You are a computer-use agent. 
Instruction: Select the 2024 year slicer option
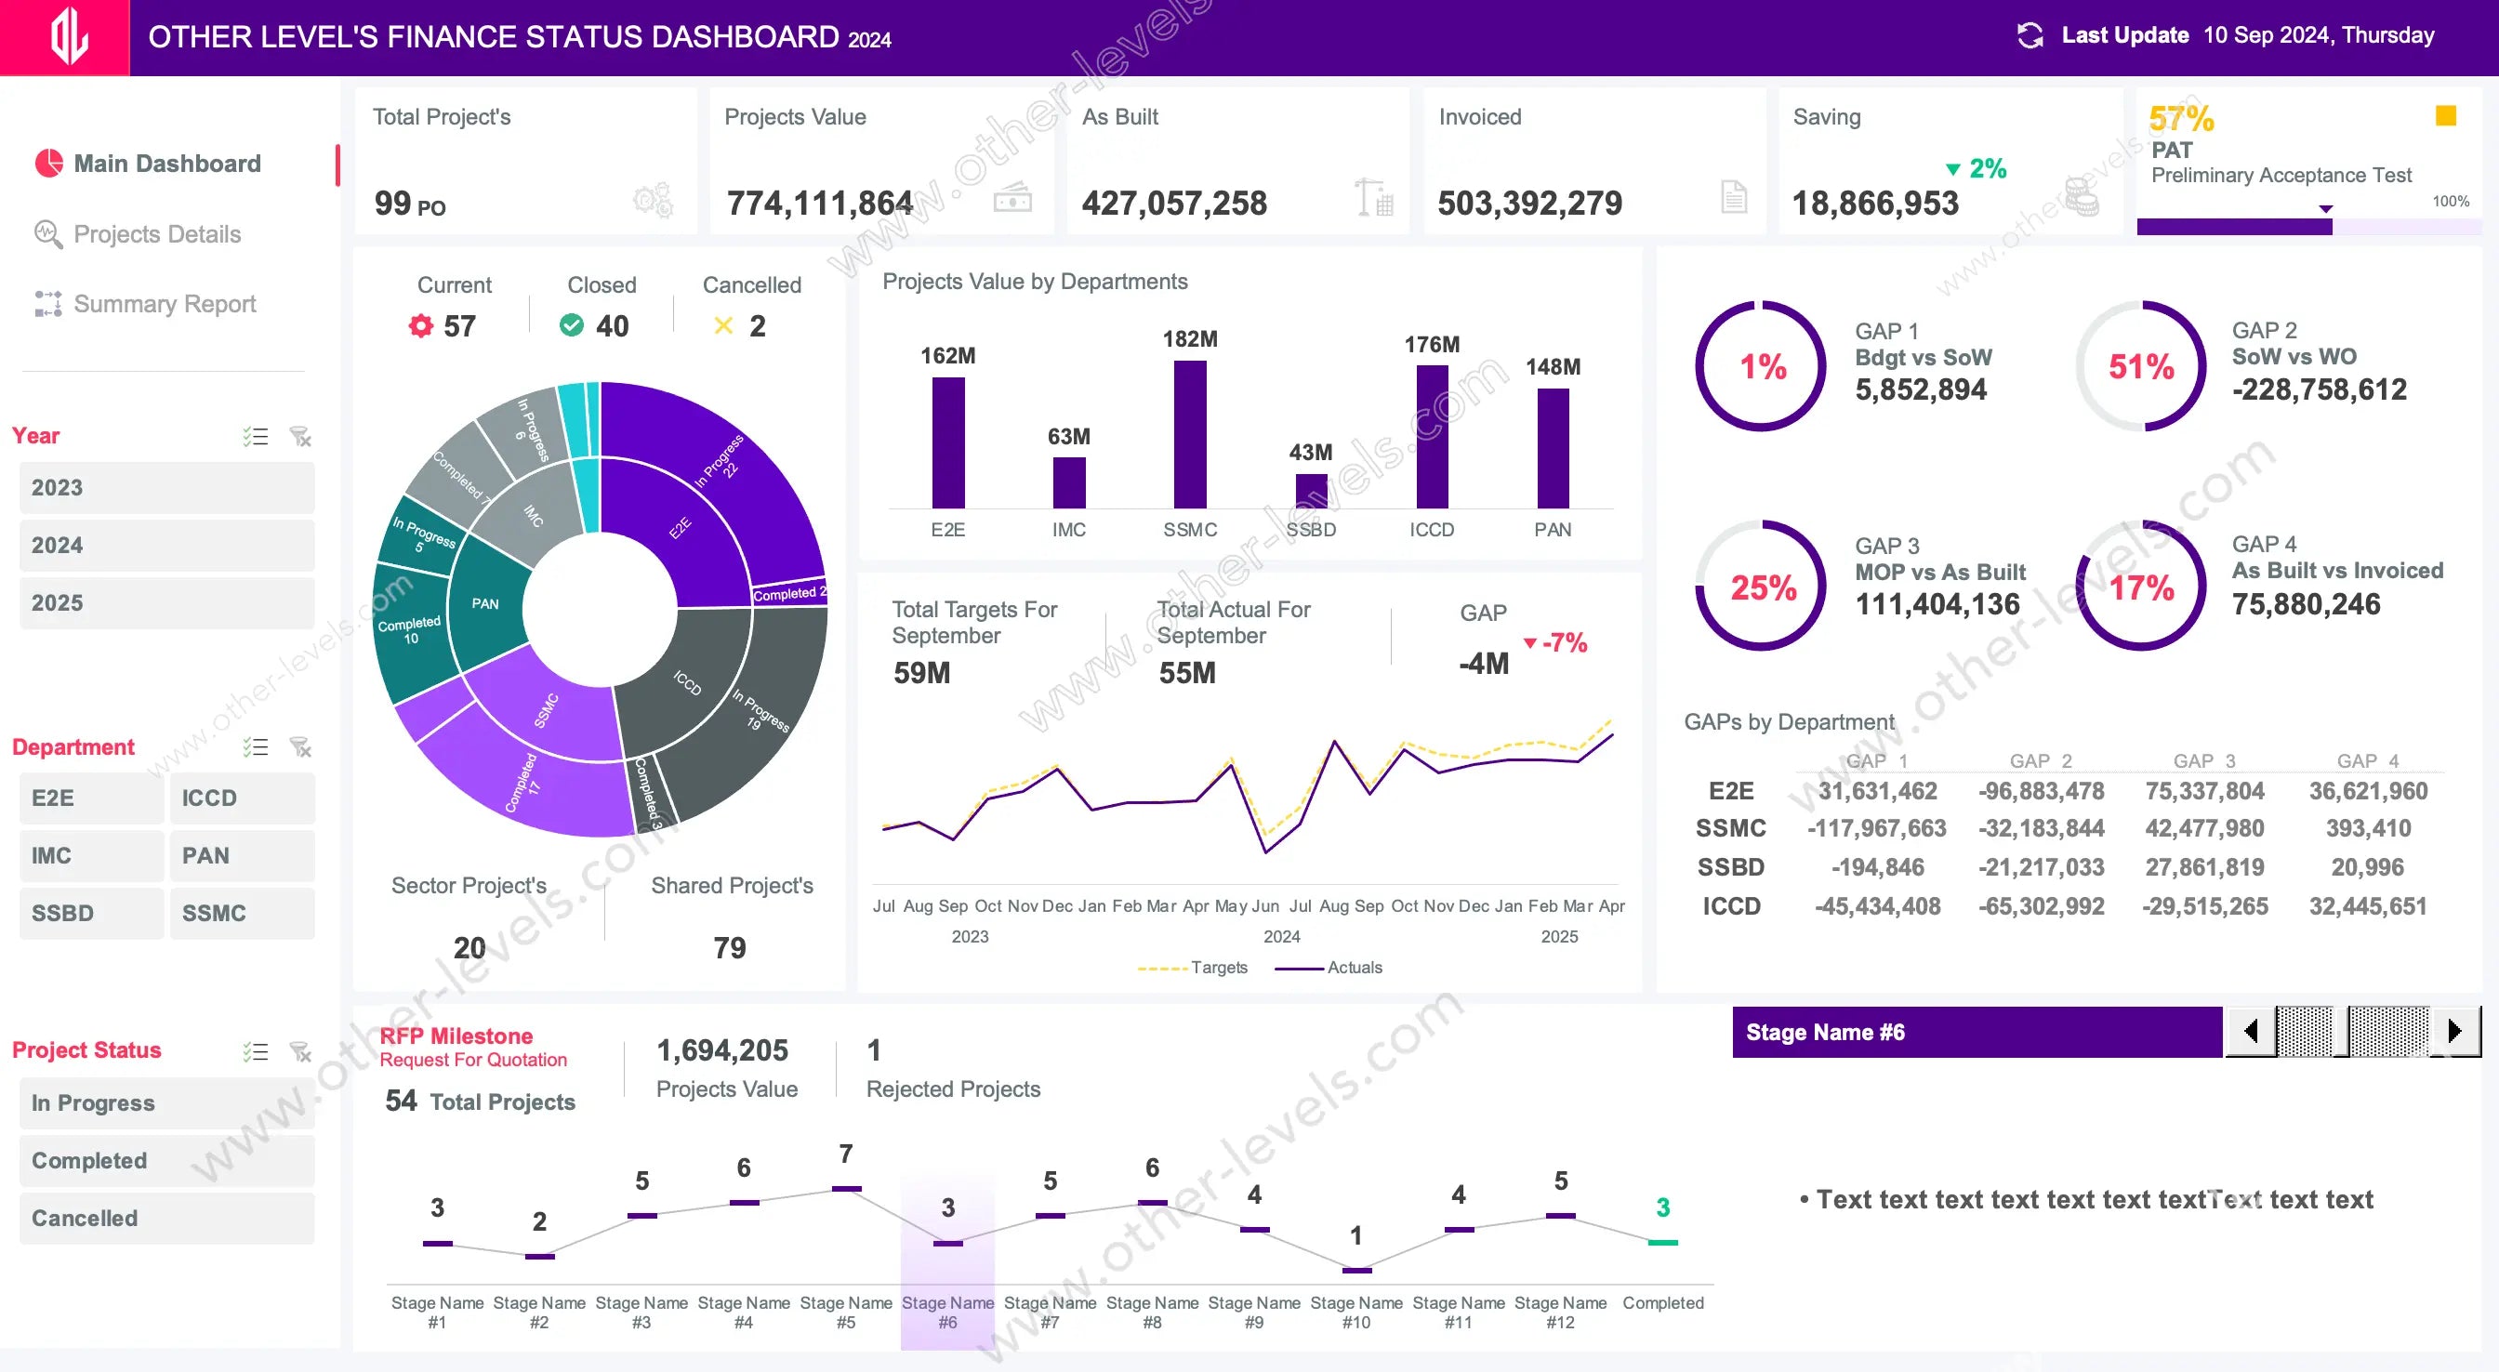[166, 546]
